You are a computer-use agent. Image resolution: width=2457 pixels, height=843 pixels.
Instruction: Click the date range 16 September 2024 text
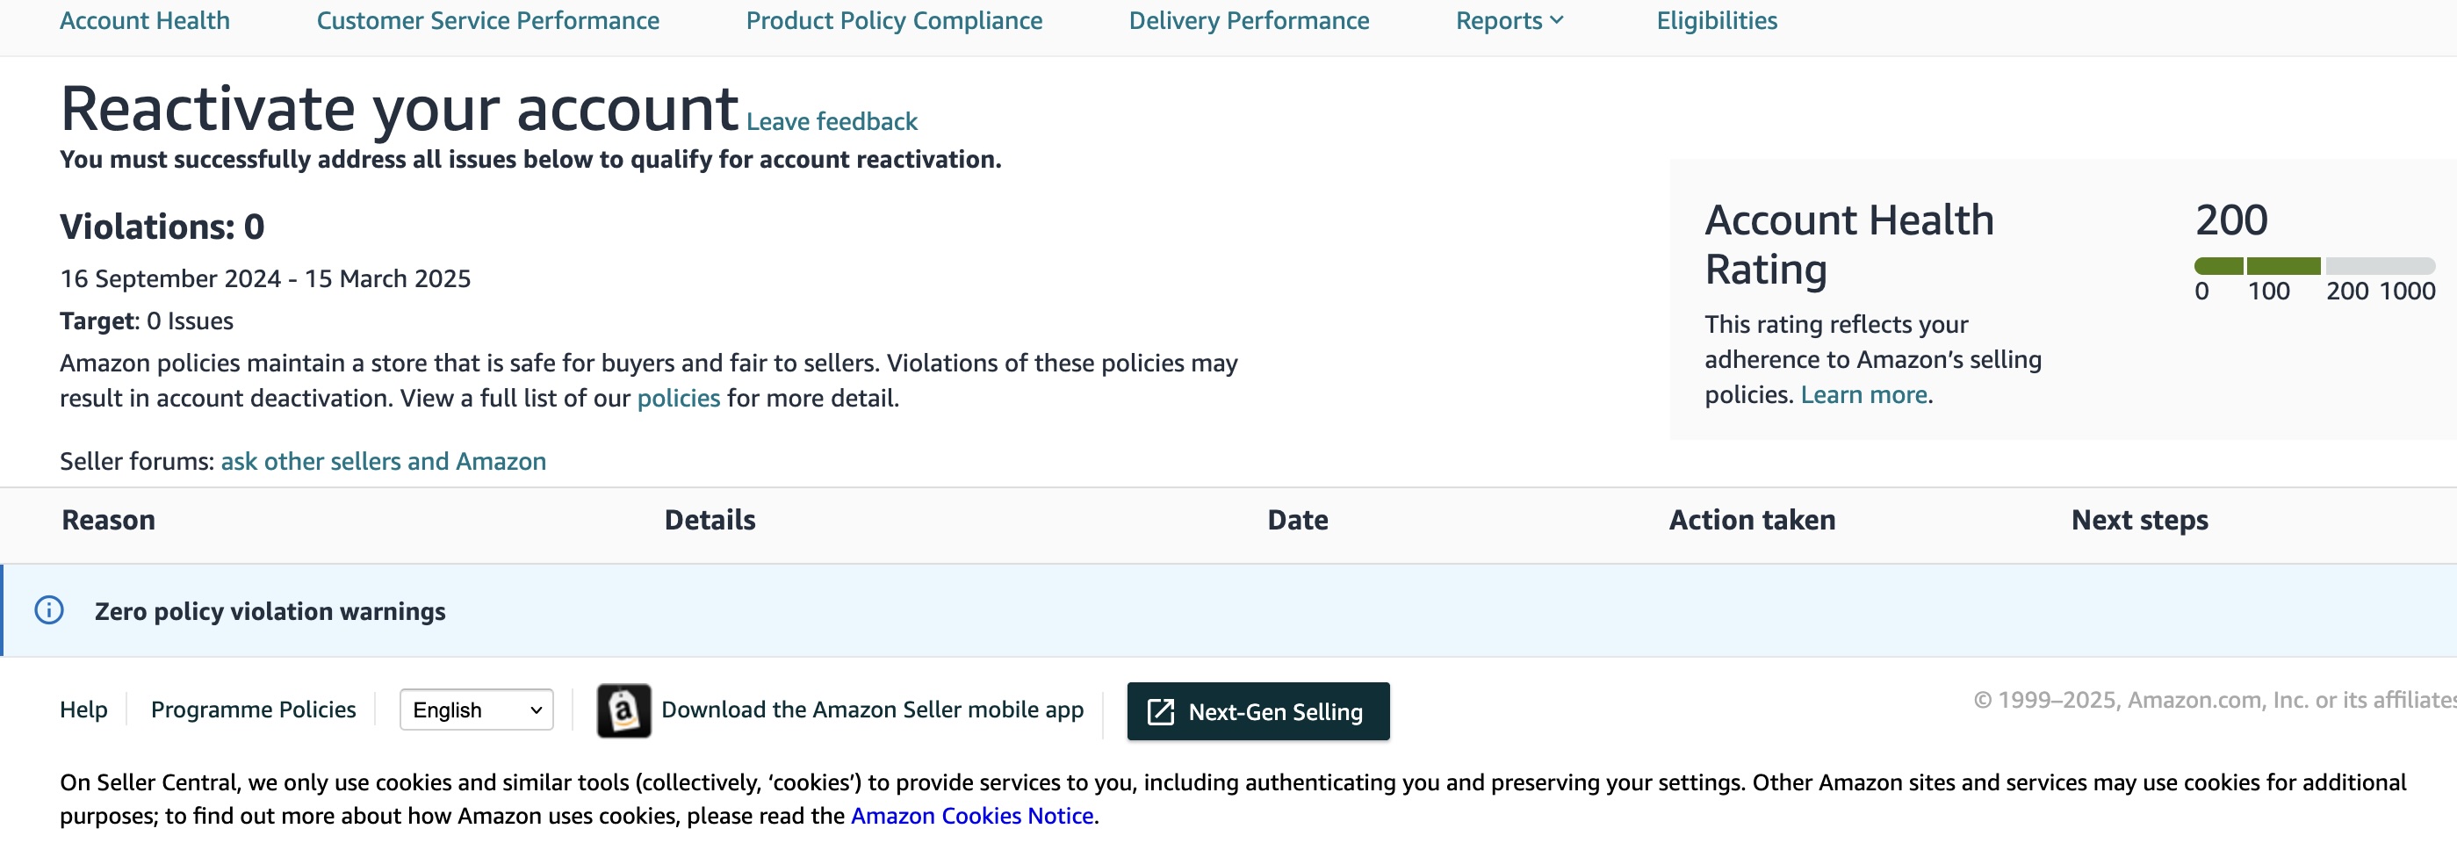tap(265, 278)
